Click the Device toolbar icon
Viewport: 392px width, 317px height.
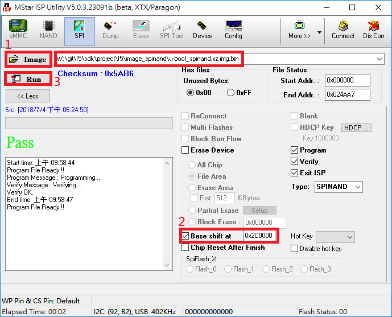coord(203,30)
